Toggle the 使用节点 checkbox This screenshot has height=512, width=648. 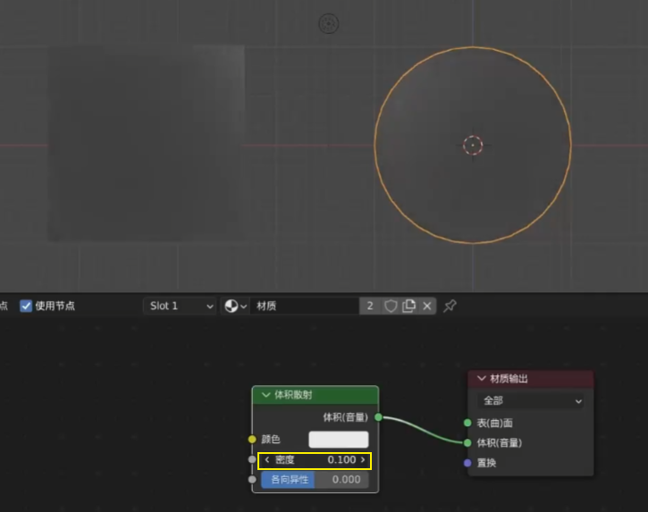tap(26, 306)
